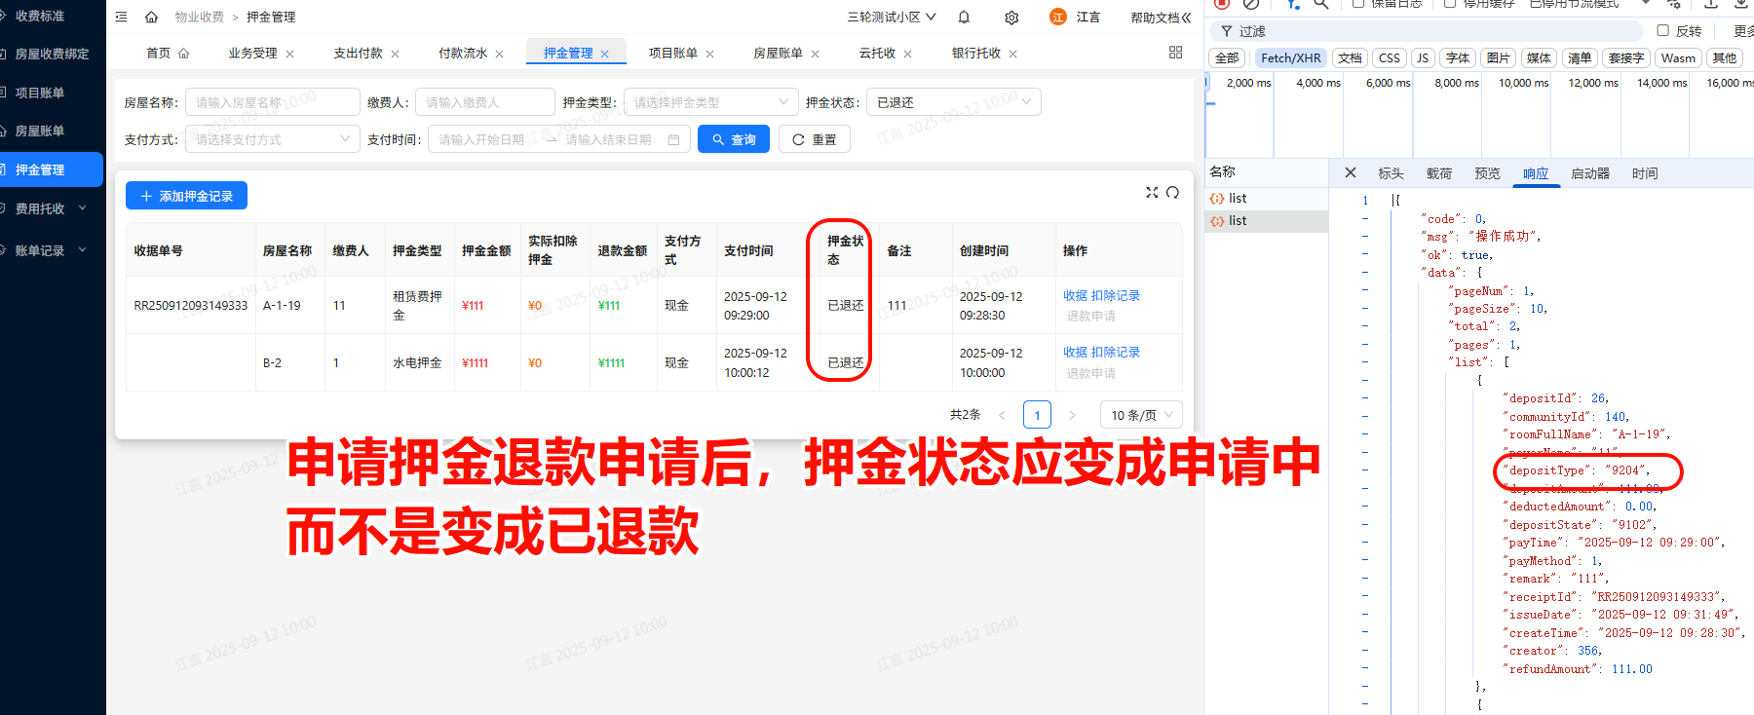Image resolution: width=1754 pixels, height=715 pixels.
Task: Open the 预览 tab in DevTools
Action: (1487, 173)
